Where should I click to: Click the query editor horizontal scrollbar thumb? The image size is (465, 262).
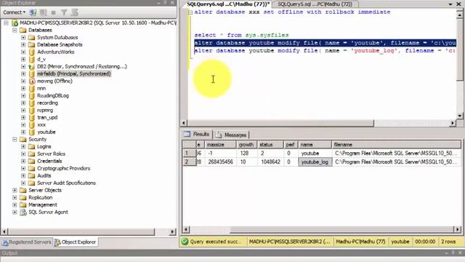click(x=281, y=123)
